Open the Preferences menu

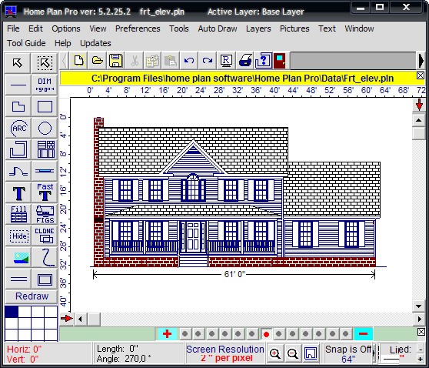(x=138, y=28)
